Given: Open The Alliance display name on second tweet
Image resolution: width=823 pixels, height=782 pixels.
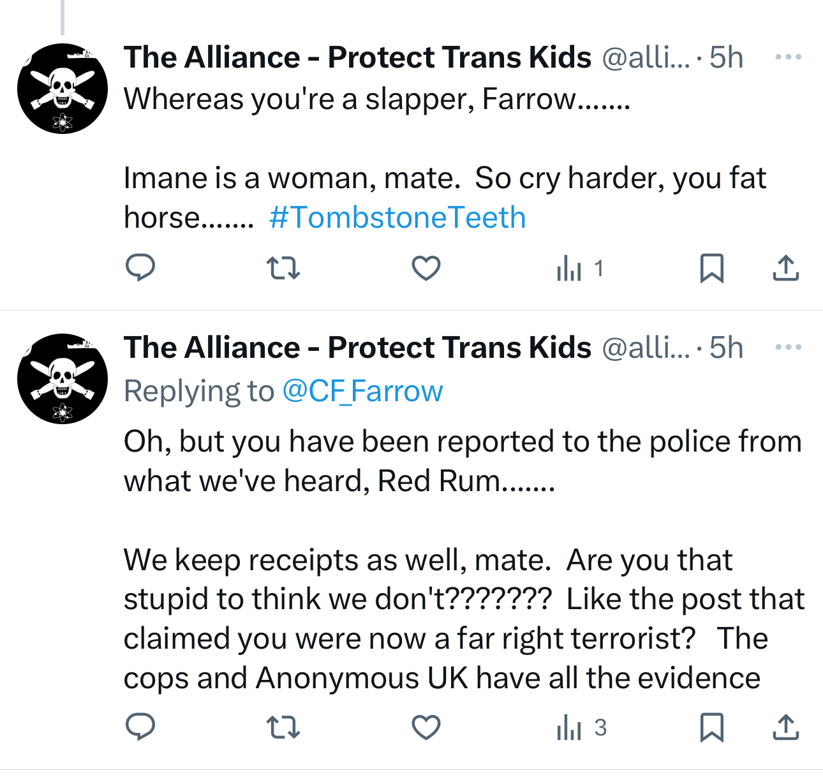Looking at the screenshot, I should tap(357, 348).
